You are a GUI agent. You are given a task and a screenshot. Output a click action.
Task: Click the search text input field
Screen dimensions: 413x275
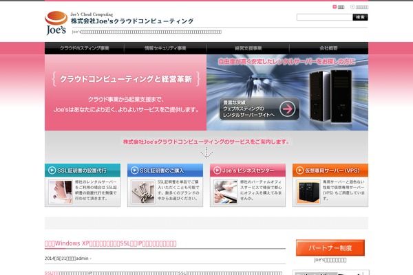(324, 17)
